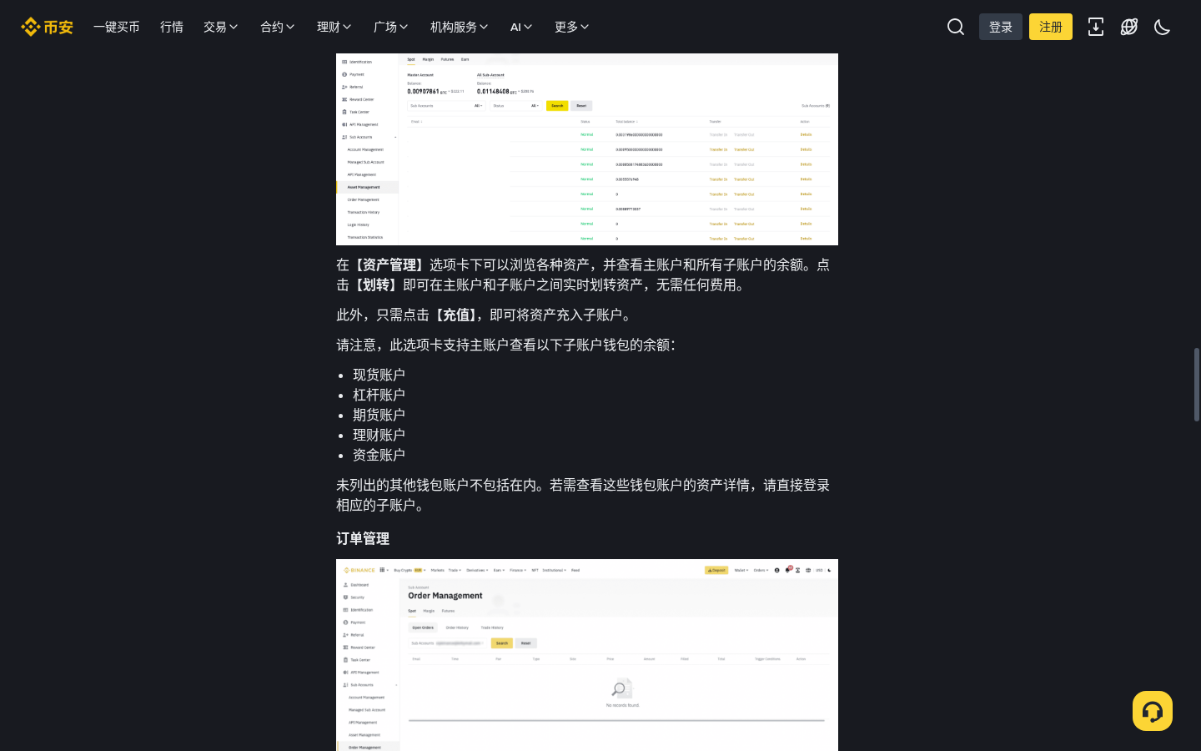1201x751 pixels.
Task: Click the yellow 注册 register button
Action: point(1051,27)
